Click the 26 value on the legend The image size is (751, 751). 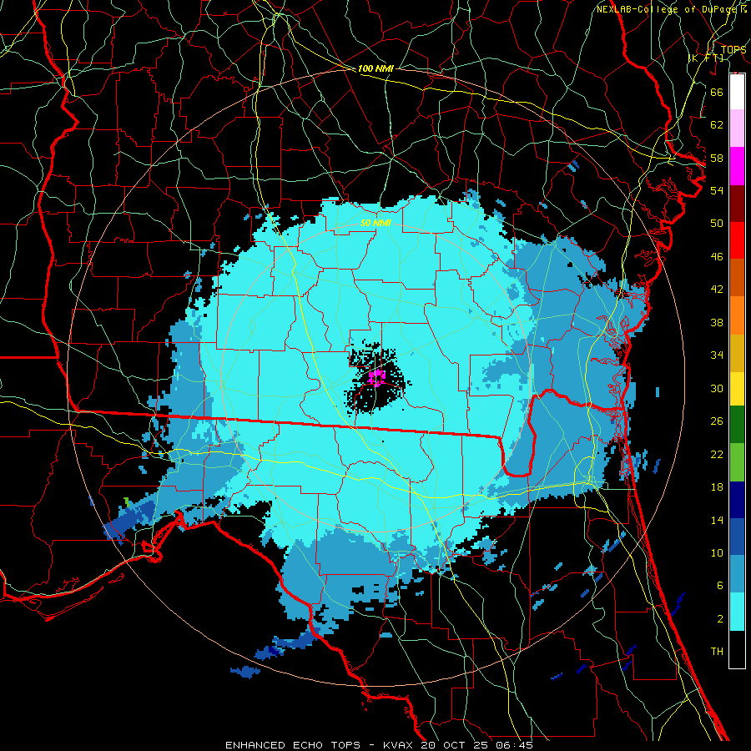point(717,421)
